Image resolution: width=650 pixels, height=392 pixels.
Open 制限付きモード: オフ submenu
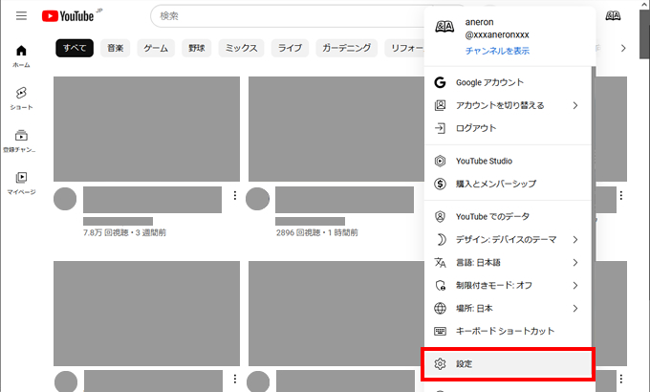509,285
